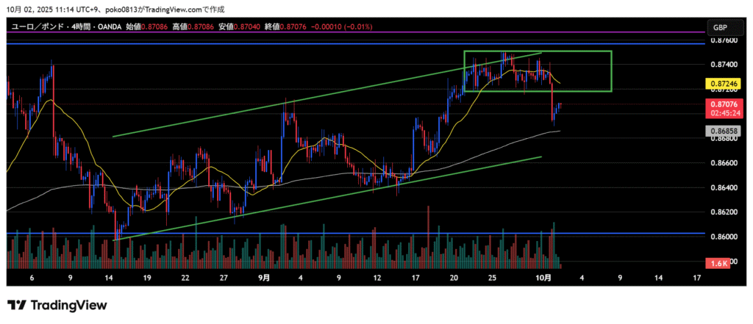Click the purple horizontal line at top
Screen dimensions: 753x324
pos(353,32)
